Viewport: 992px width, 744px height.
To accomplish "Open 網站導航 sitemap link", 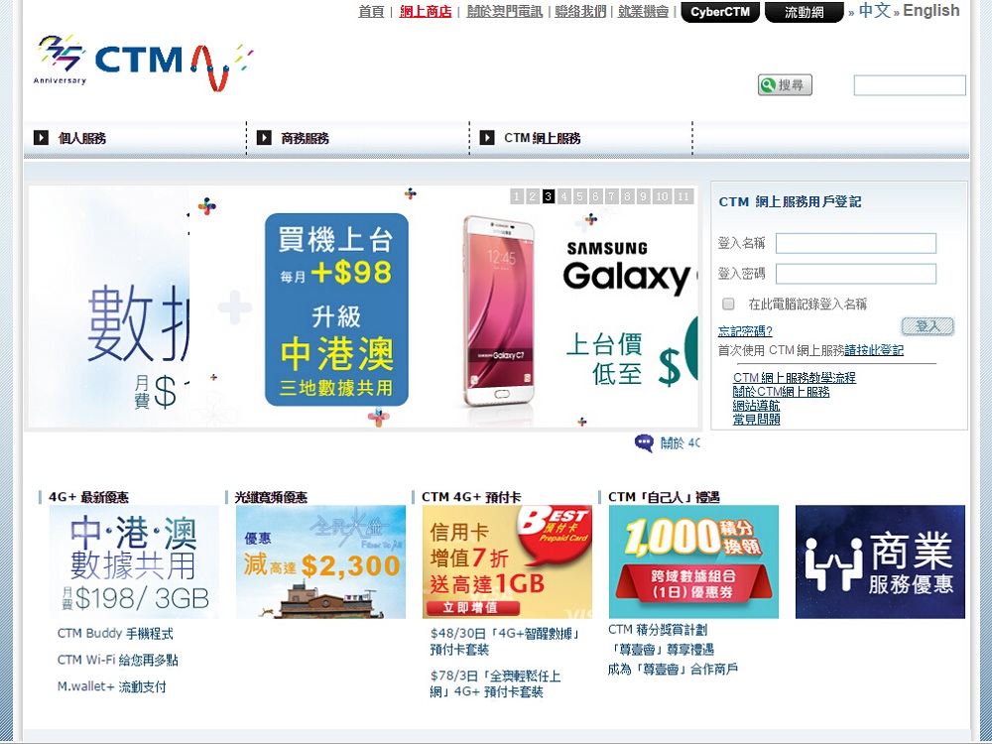I will click(x=756, y=406).
